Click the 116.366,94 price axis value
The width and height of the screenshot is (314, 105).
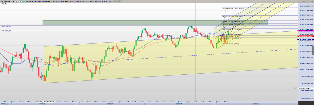pyautogui.click(x=307, y=51)
